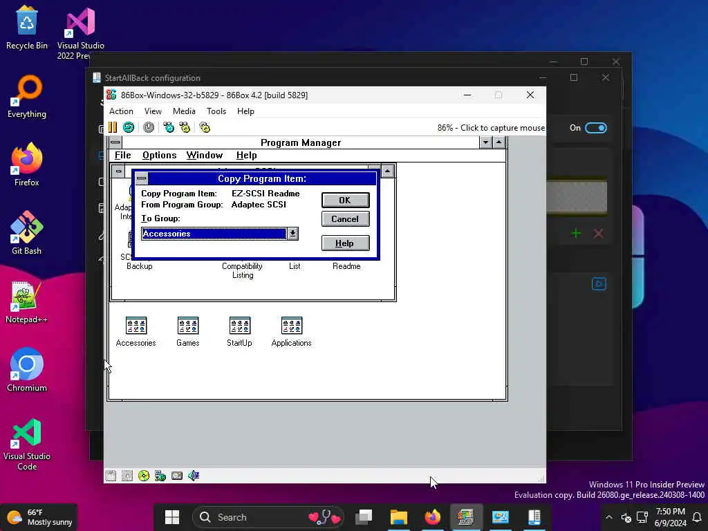Open the Program Manager File menu
The height and width of the screenshot is (531, 708).
[122, 156]
